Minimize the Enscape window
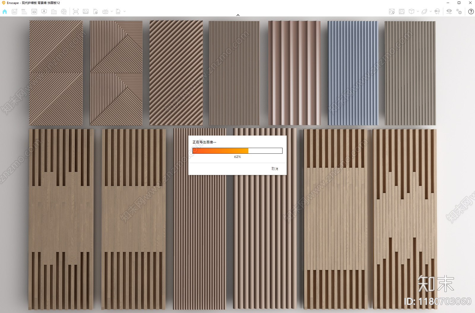 (x=448, y=3)
